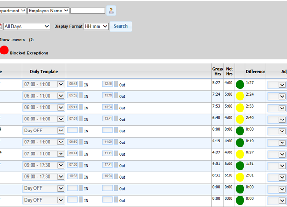Click yellow status circle in 7:24 gross hours row
Viewport: 287px width, 207px height.
pos(240,96)
